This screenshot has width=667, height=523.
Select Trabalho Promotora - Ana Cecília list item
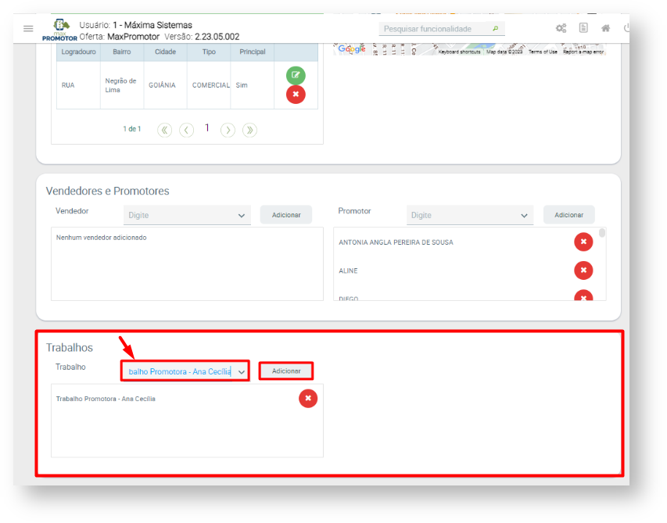point(106,399)
